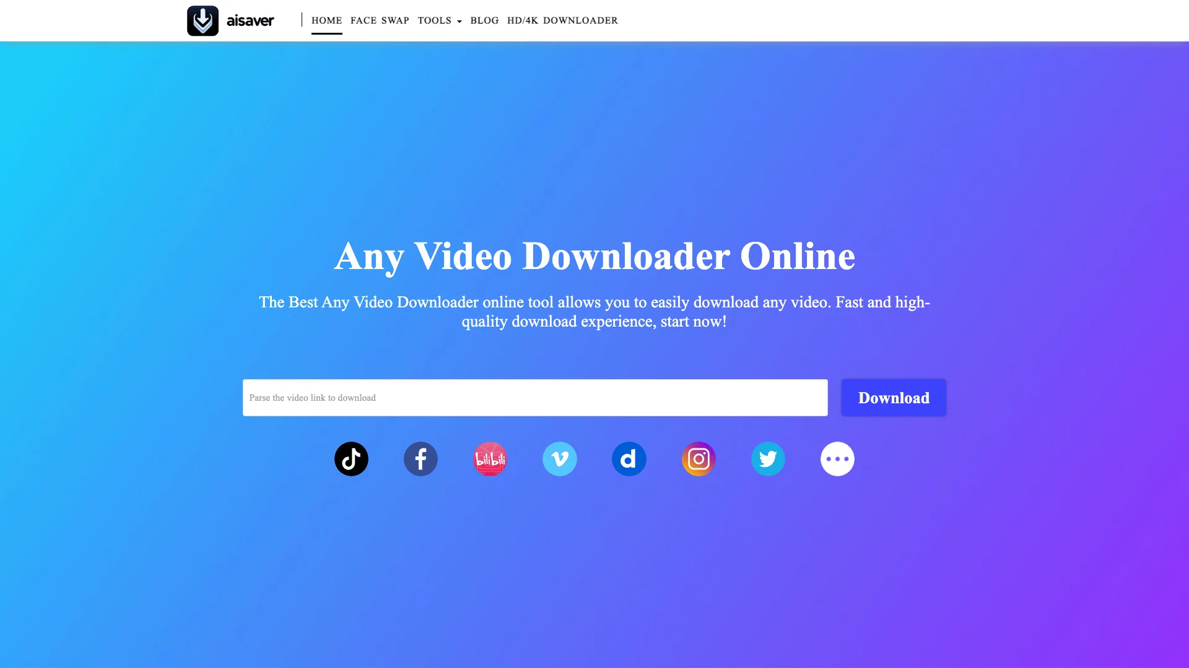Screen dimensions: 1189x668
Task: Click the Facebook download icon
Action: pyautogui.click(x=420, y=458)
